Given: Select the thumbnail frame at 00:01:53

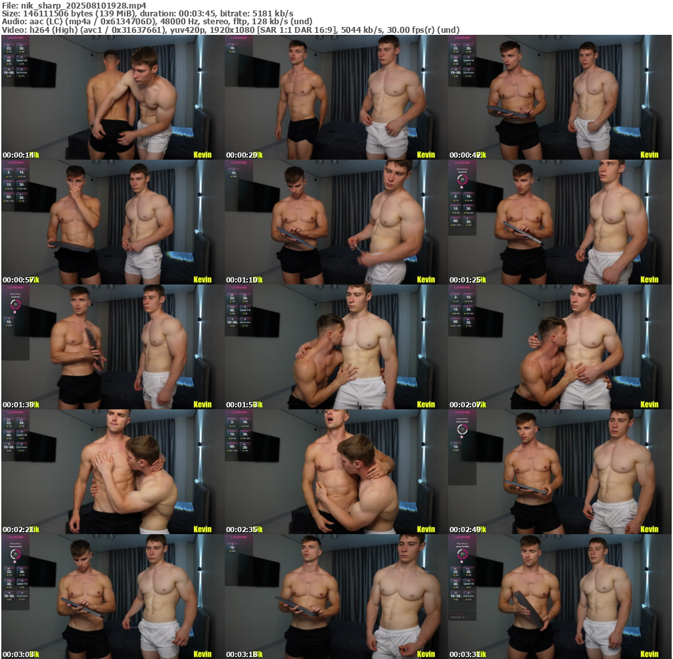Looking at the screenshot, I should click(x=336, y=347).
